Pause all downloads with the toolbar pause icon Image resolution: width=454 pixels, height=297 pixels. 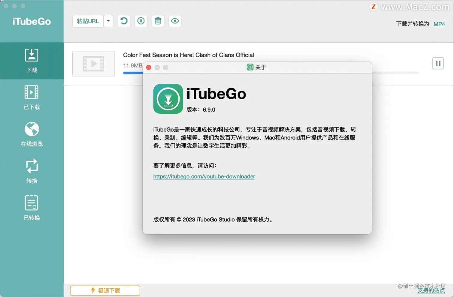[x=141, y=21]
